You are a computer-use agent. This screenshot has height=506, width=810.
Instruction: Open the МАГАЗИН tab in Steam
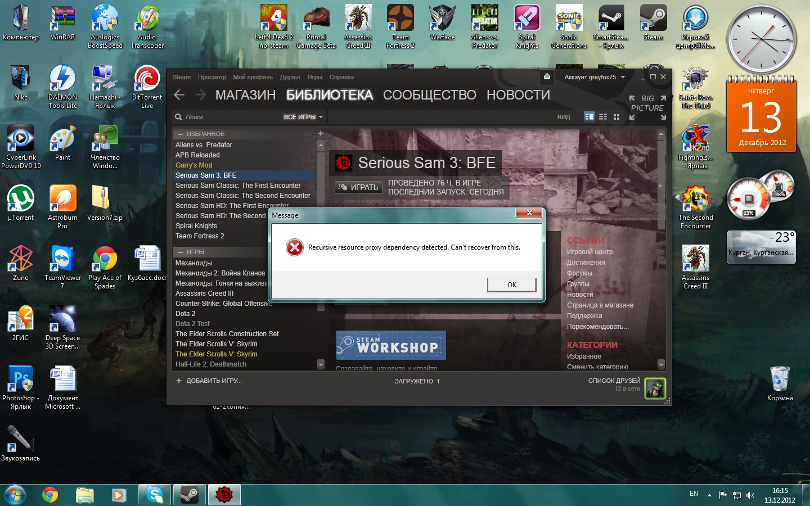245,95
